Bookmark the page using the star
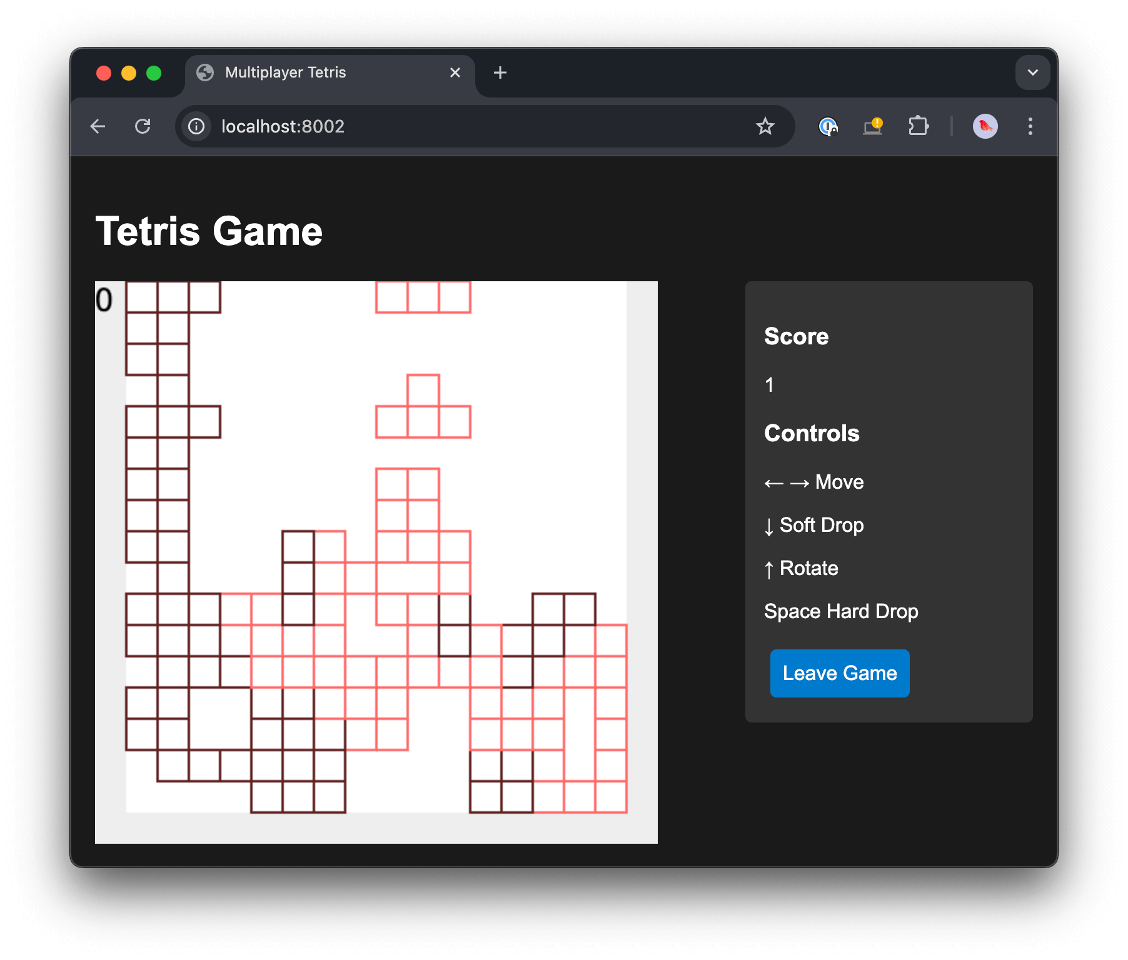Viewport: 1128px width, 960px height. click(765, 126)
